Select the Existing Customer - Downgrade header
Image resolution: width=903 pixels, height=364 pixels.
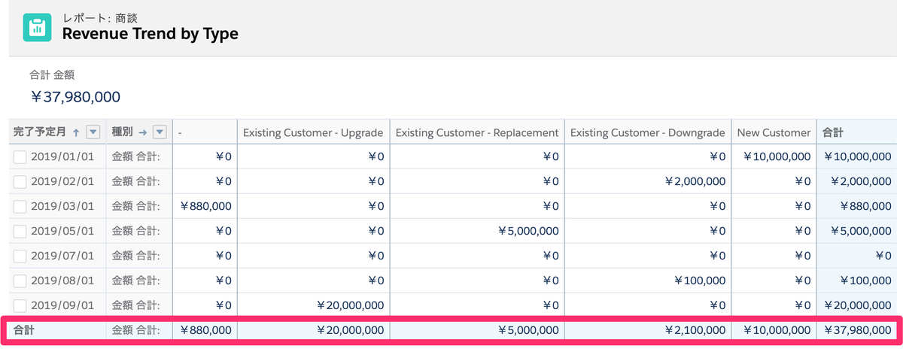tap(647, 132)
